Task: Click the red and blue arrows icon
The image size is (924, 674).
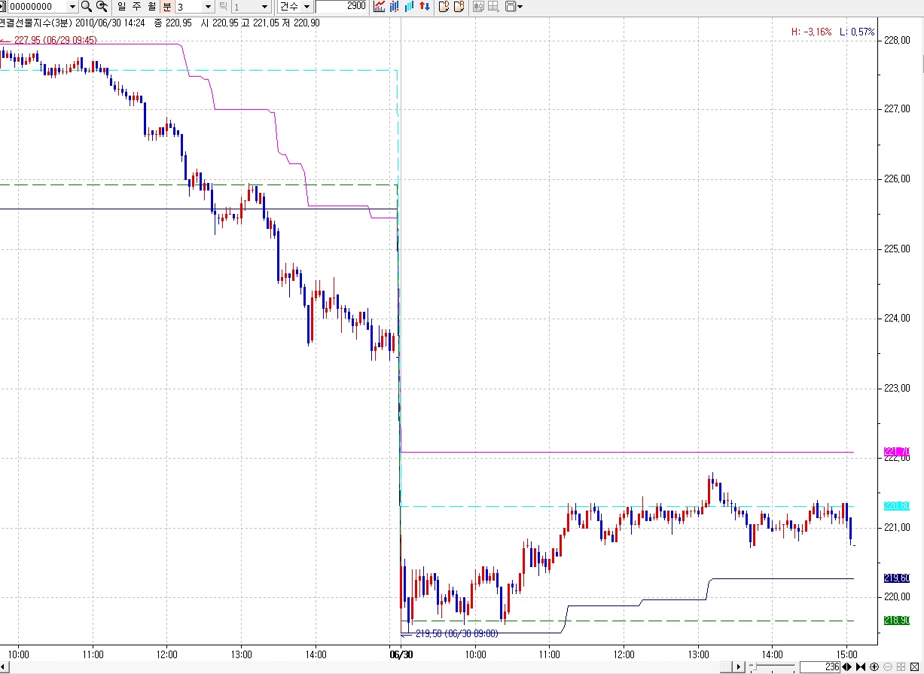Action: pyautogui.click(x=425, y=7)
